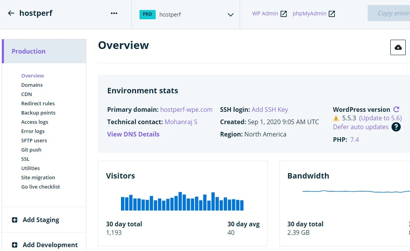Open Utilities in the sidebar
Viewport: 410px width, 251px height.
(x=30, y=168)
